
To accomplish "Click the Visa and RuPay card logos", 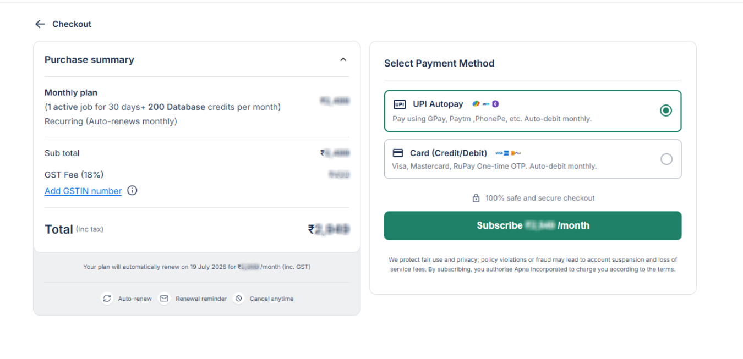I will pos(507,153).
